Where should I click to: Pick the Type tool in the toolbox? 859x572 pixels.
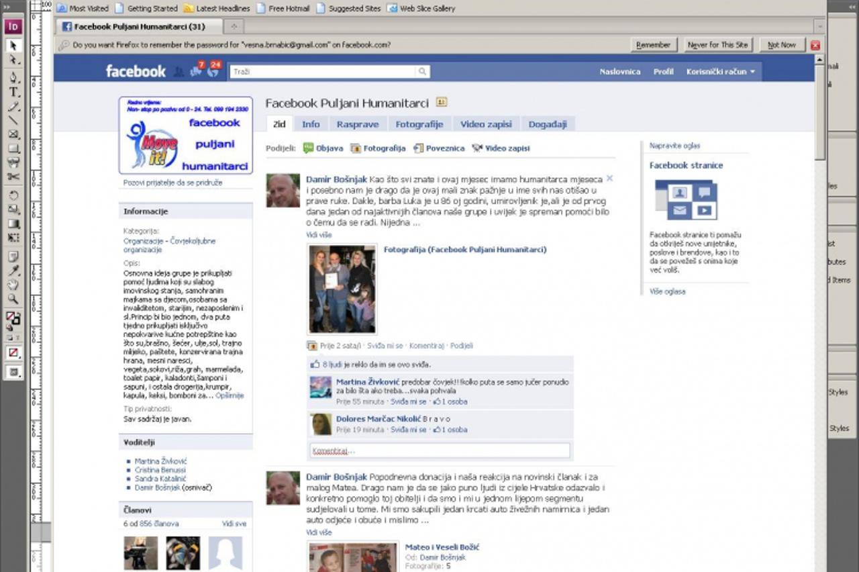[13, 91]
